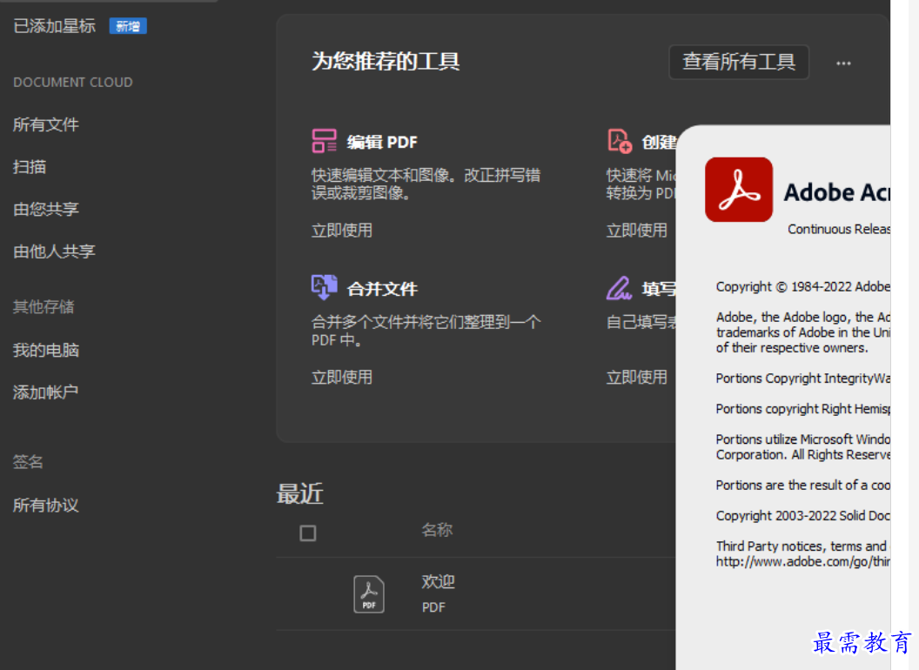Screen dimensions: 919x670
Task: Click the 最近 section heading
Action: click(300, 493)
